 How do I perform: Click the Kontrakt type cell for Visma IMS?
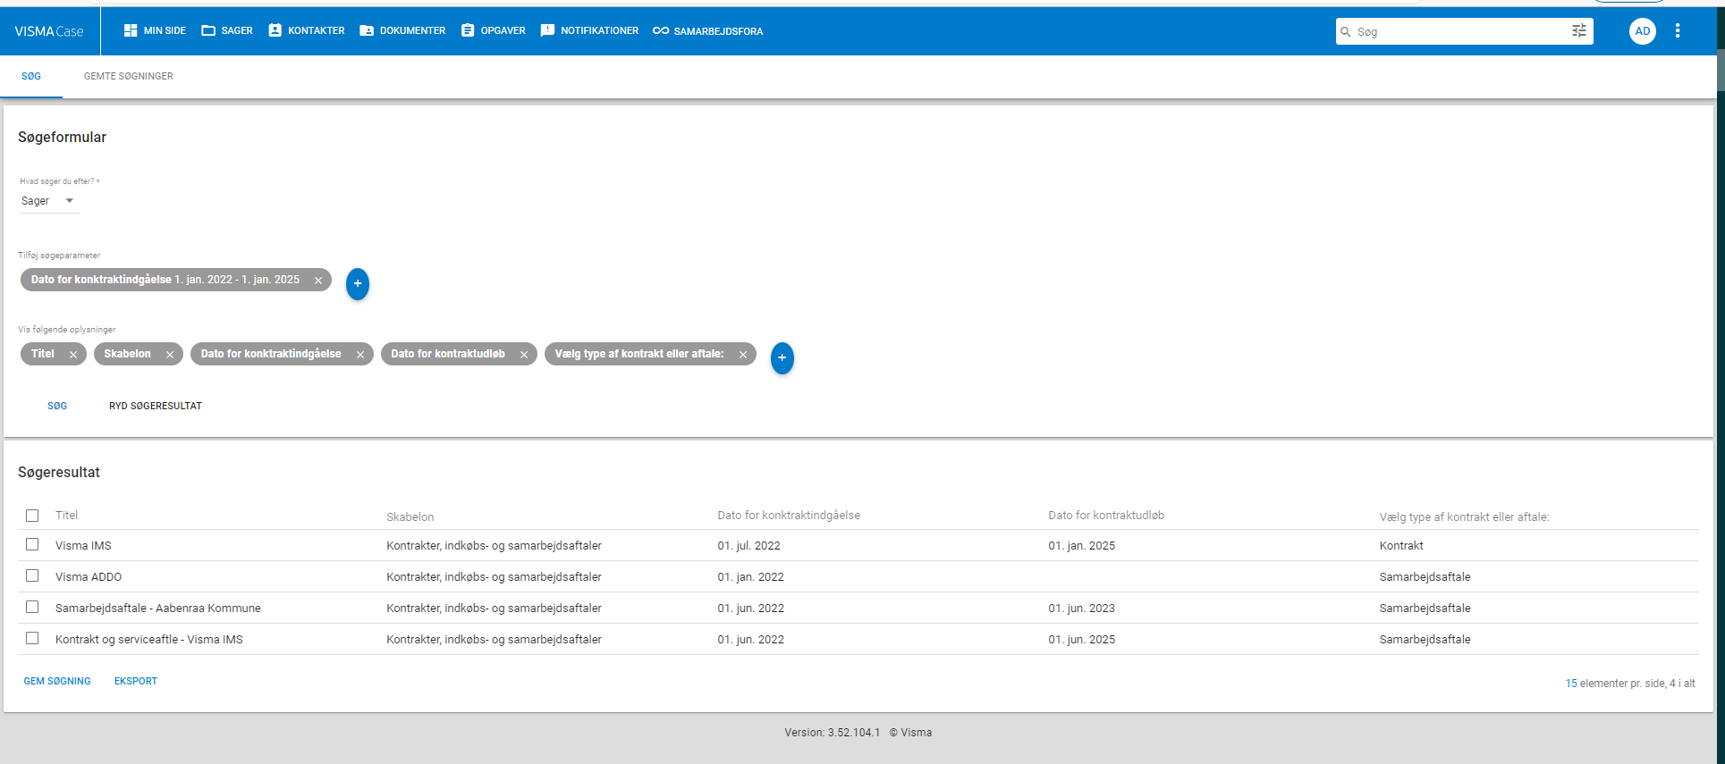pyautogui.click(x=1400, y=546)
